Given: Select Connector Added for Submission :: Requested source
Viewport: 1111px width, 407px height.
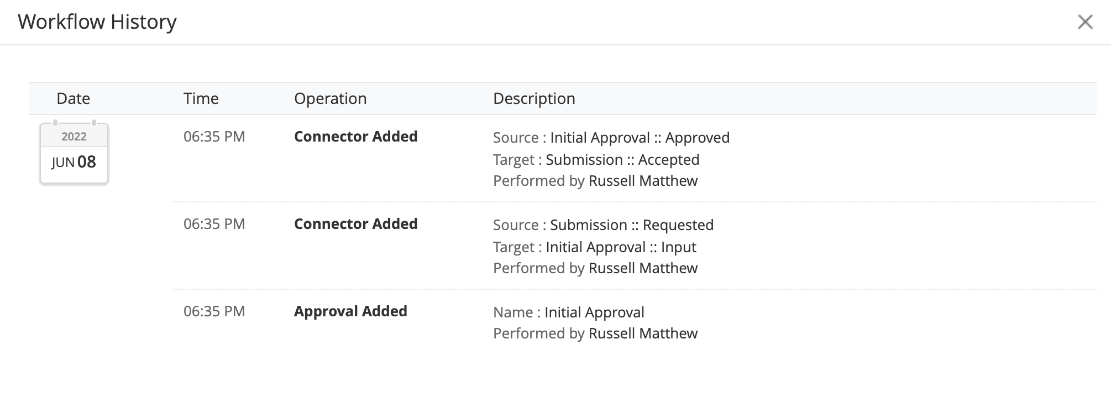Looking at the screenshot, I should [355, 224].
